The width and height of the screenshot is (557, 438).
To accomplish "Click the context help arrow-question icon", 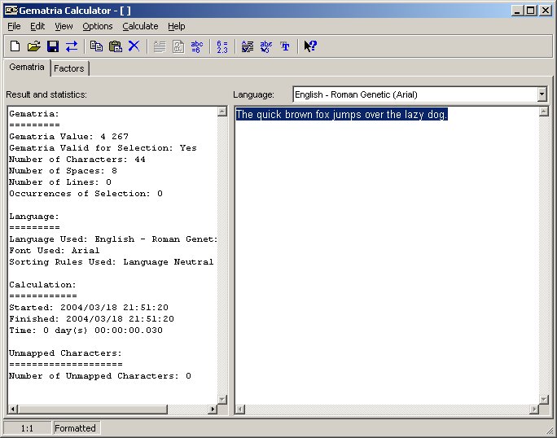I will point(309,46).
